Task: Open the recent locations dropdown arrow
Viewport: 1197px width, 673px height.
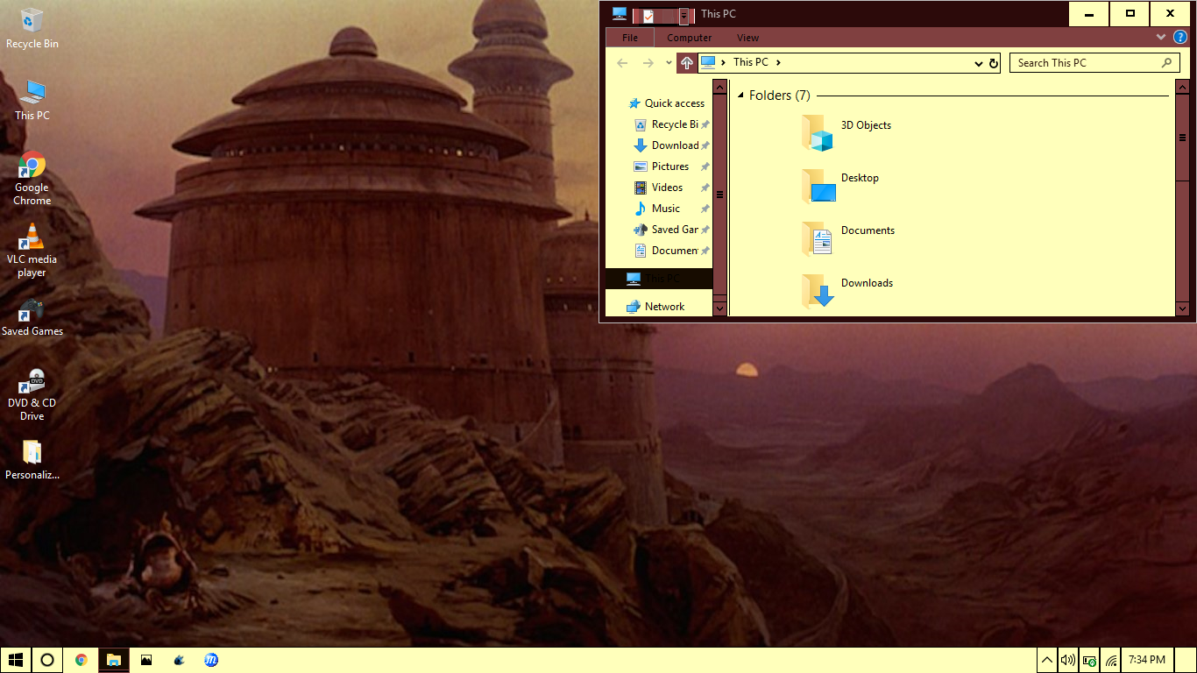Action: click(x=669, y=63)
